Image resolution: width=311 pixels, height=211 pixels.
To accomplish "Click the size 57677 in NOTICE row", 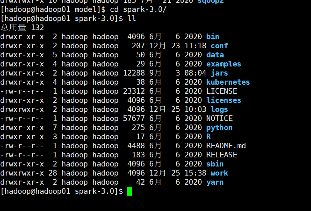I will 134,119.
